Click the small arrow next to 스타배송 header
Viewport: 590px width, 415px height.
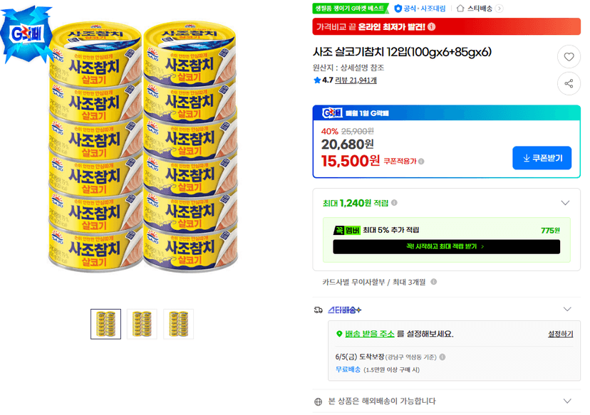pos(499,9)
